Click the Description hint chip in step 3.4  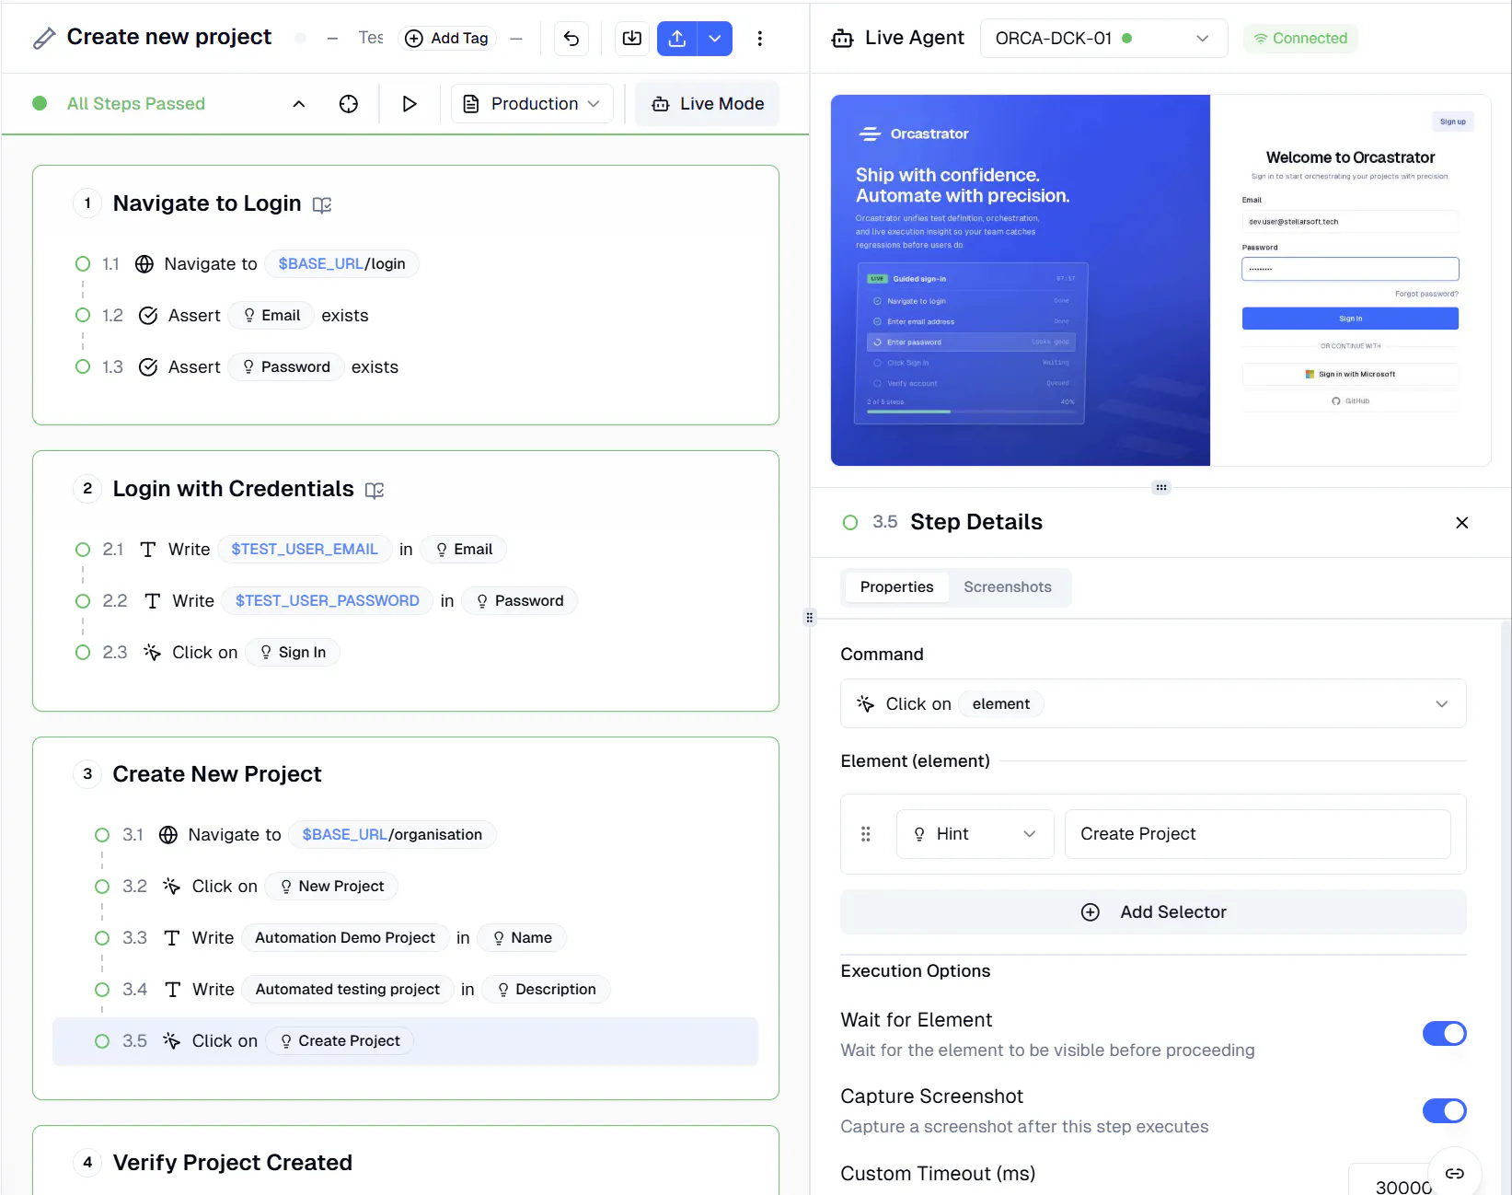click(x=547, y=990)
